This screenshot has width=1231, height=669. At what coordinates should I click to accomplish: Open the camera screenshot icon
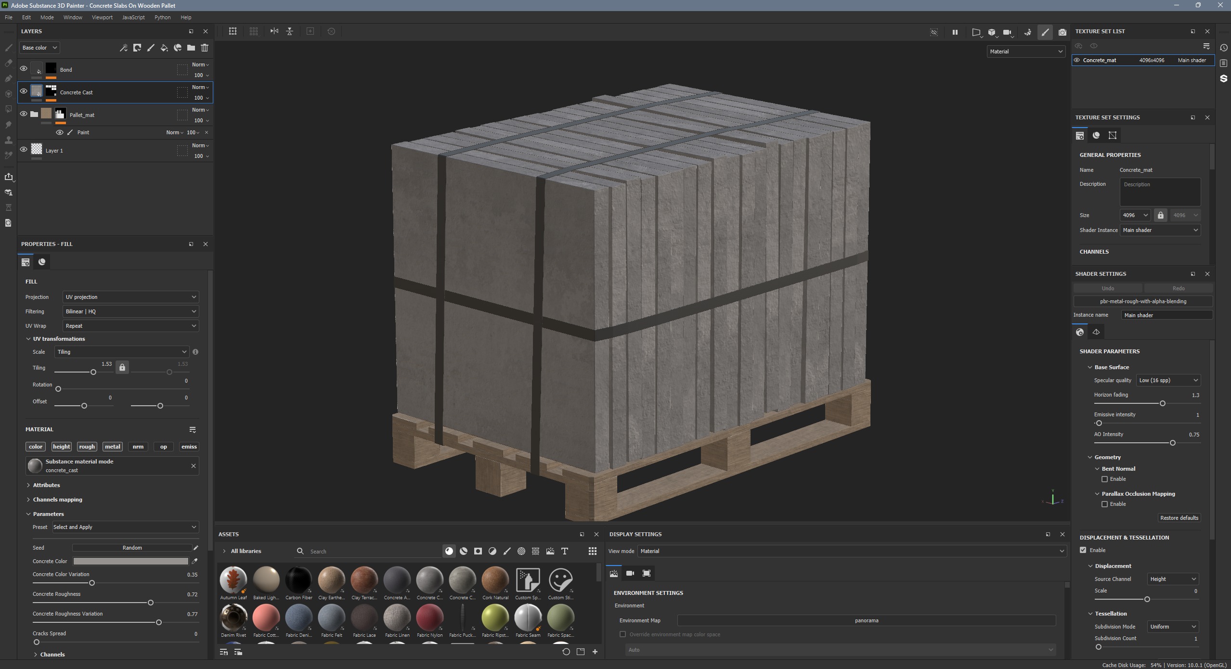[x=1063, y=32]
